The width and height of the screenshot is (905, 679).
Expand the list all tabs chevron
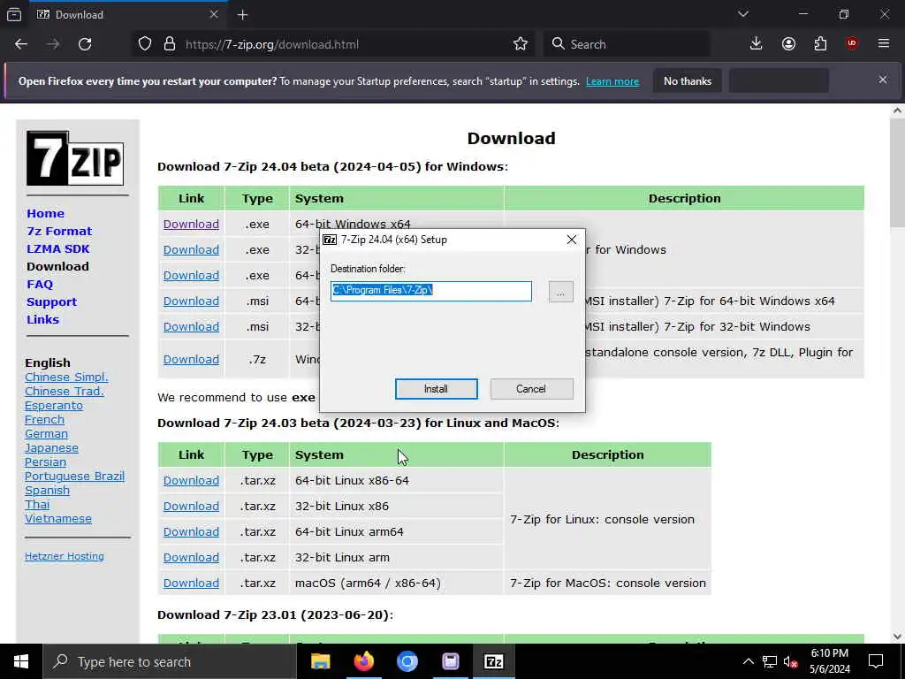(x=742, y=14)
